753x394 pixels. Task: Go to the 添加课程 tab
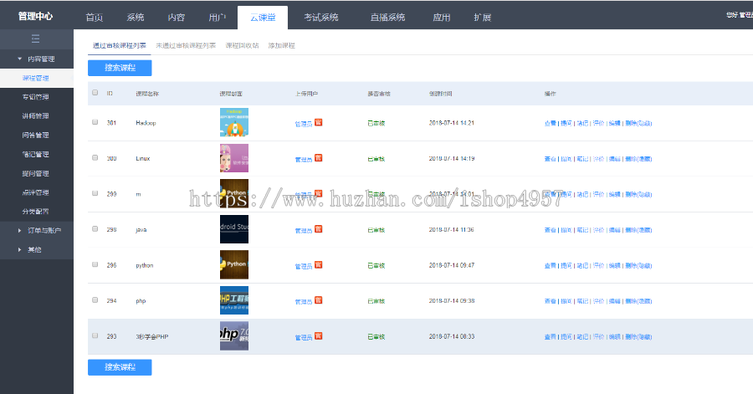281,45
